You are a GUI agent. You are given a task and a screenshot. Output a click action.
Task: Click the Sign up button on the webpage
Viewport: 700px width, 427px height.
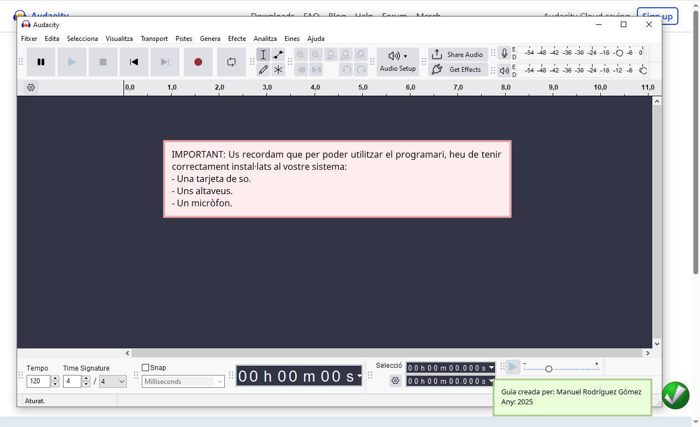click(657, 17)
